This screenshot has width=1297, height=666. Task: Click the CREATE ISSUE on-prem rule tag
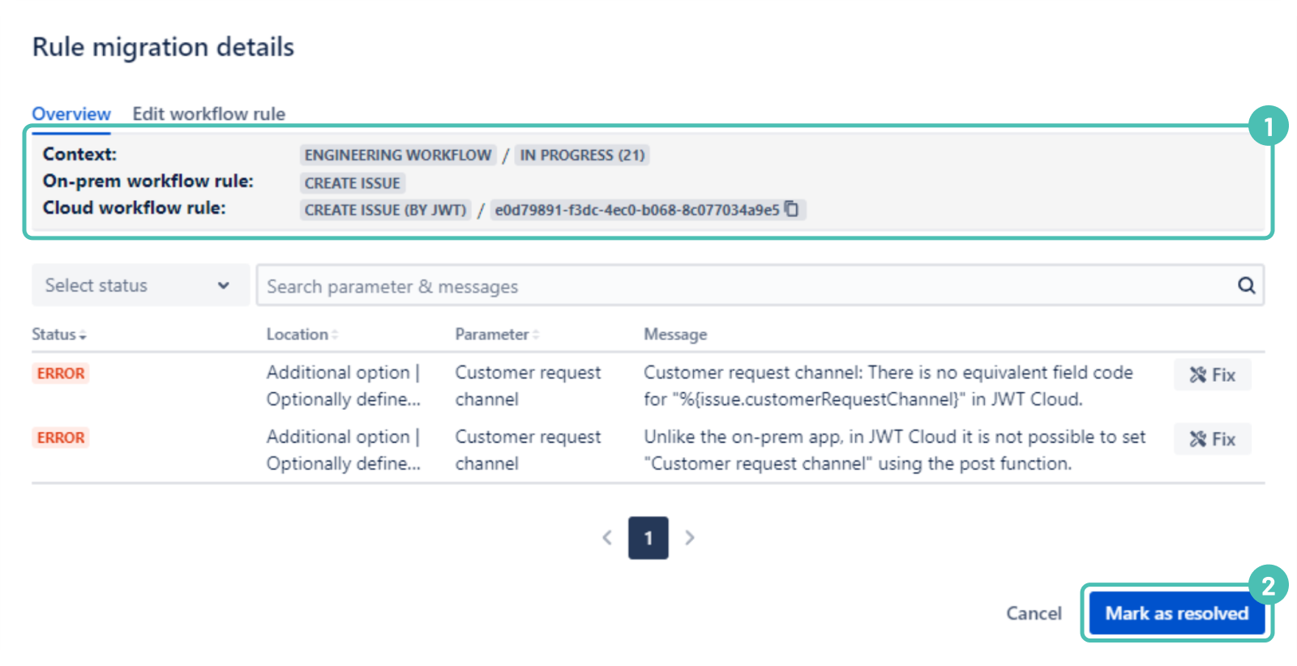pyautogui.click(x=352, y=183)
